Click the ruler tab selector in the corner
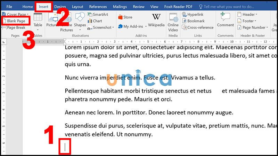This screenshot has width=278, height=156. coord(3,42)
